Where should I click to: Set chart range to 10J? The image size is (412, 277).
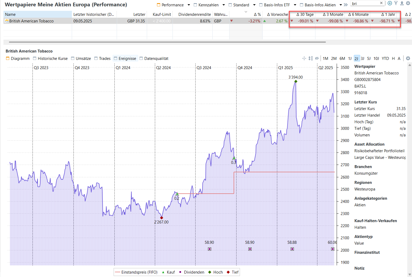tap(376, 59)
